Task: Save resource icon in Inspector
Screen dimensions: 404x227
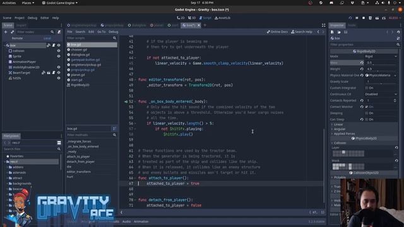Action: click(x=346, y=32)
